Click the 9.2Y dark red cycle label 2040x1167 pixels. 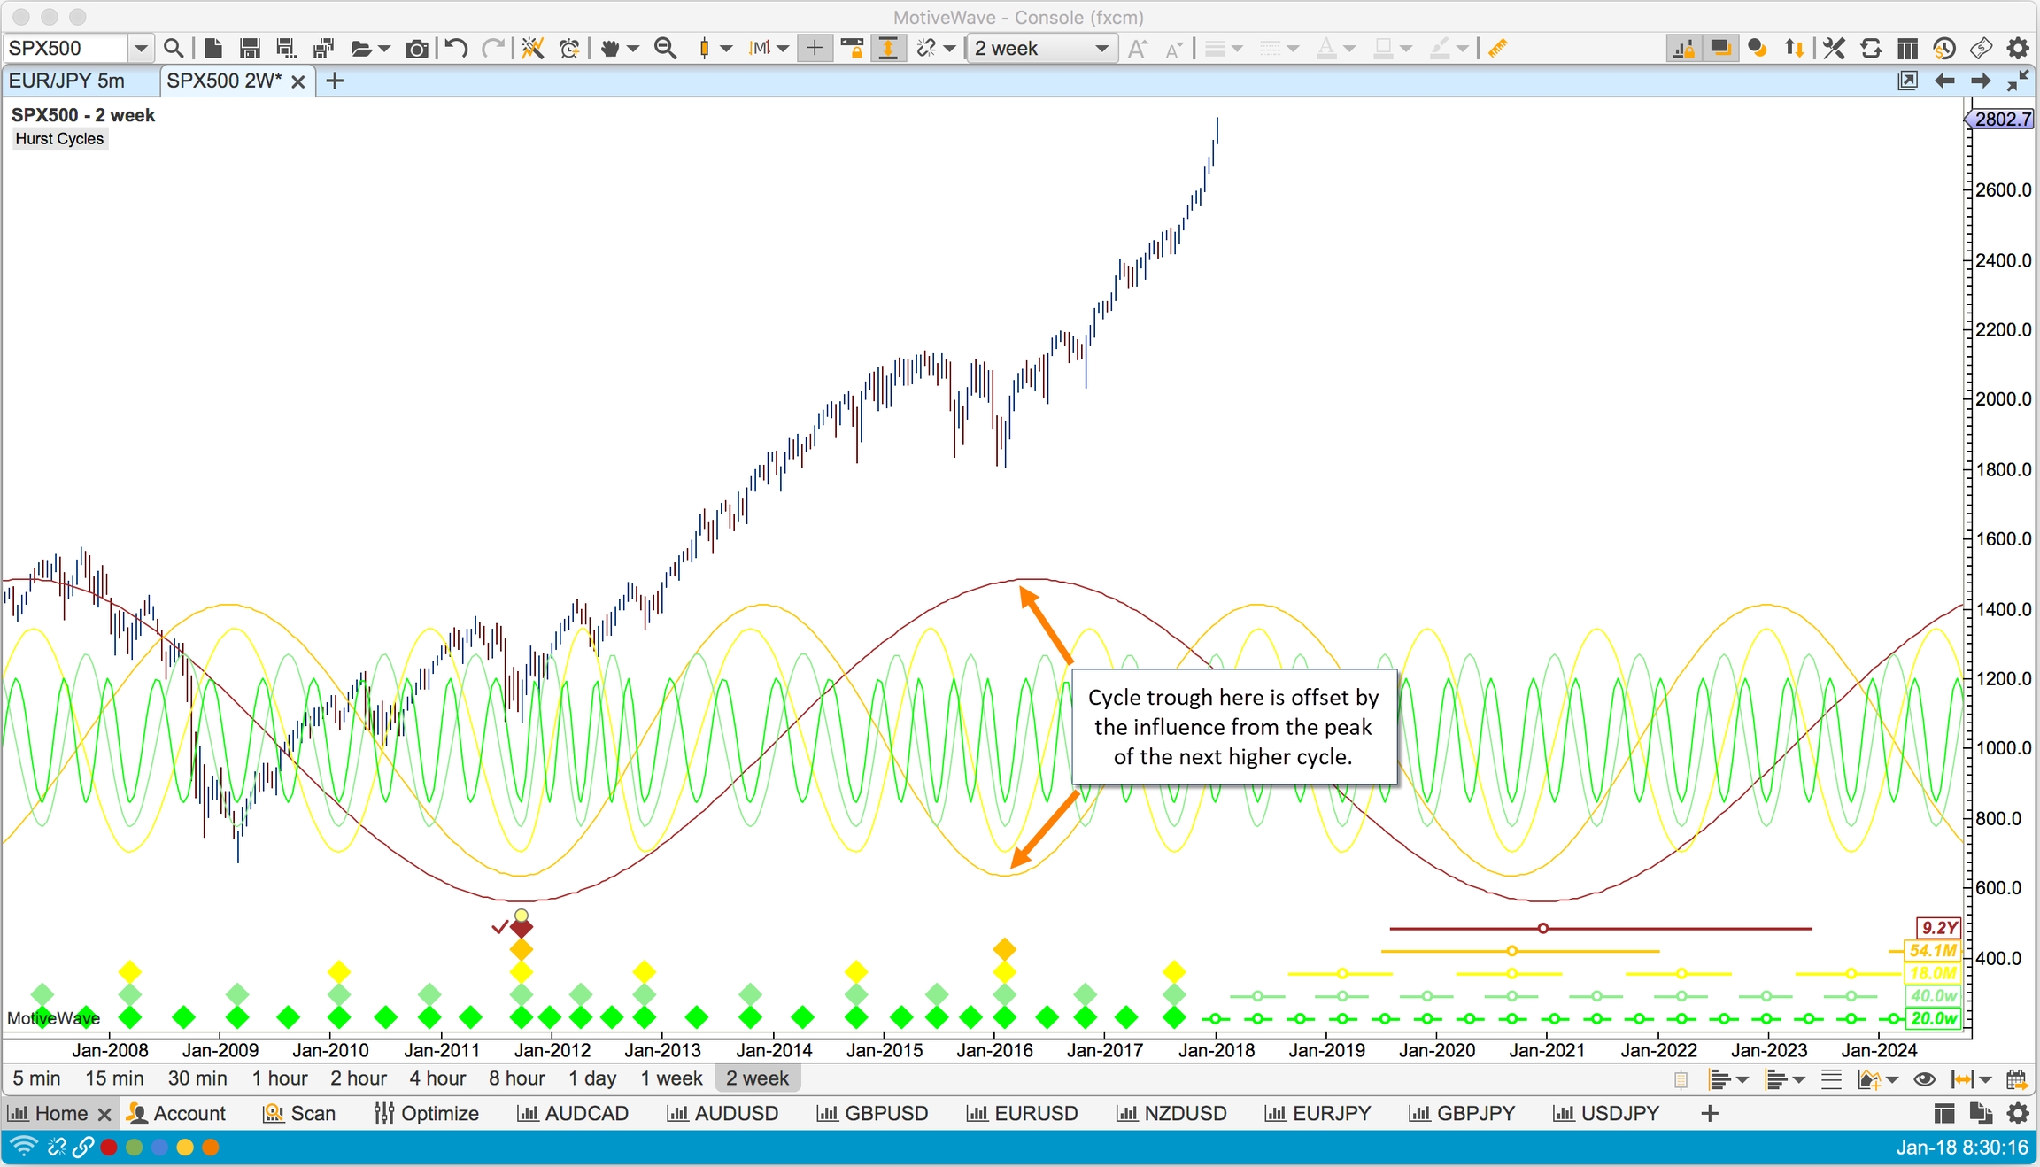point(1938,928)
